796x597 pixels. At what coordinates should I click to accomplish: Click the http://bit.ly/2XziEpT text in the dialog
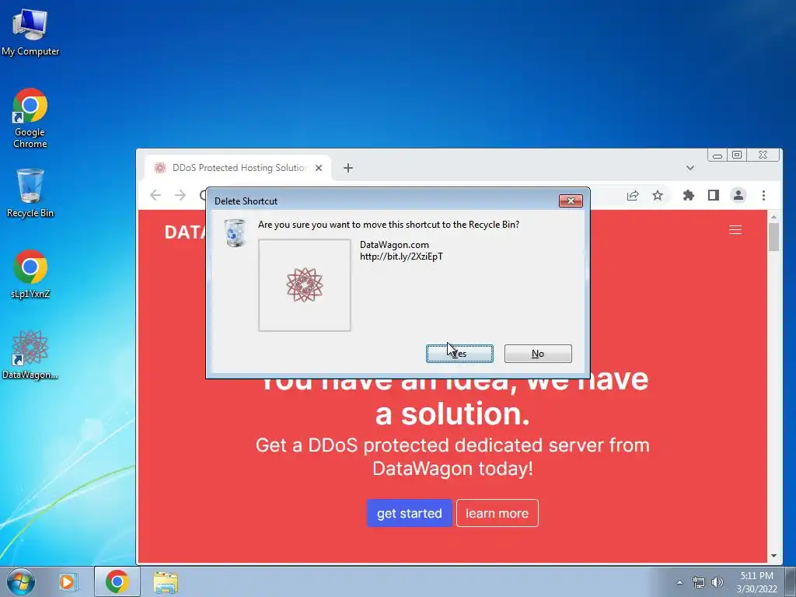coord(401,257)
